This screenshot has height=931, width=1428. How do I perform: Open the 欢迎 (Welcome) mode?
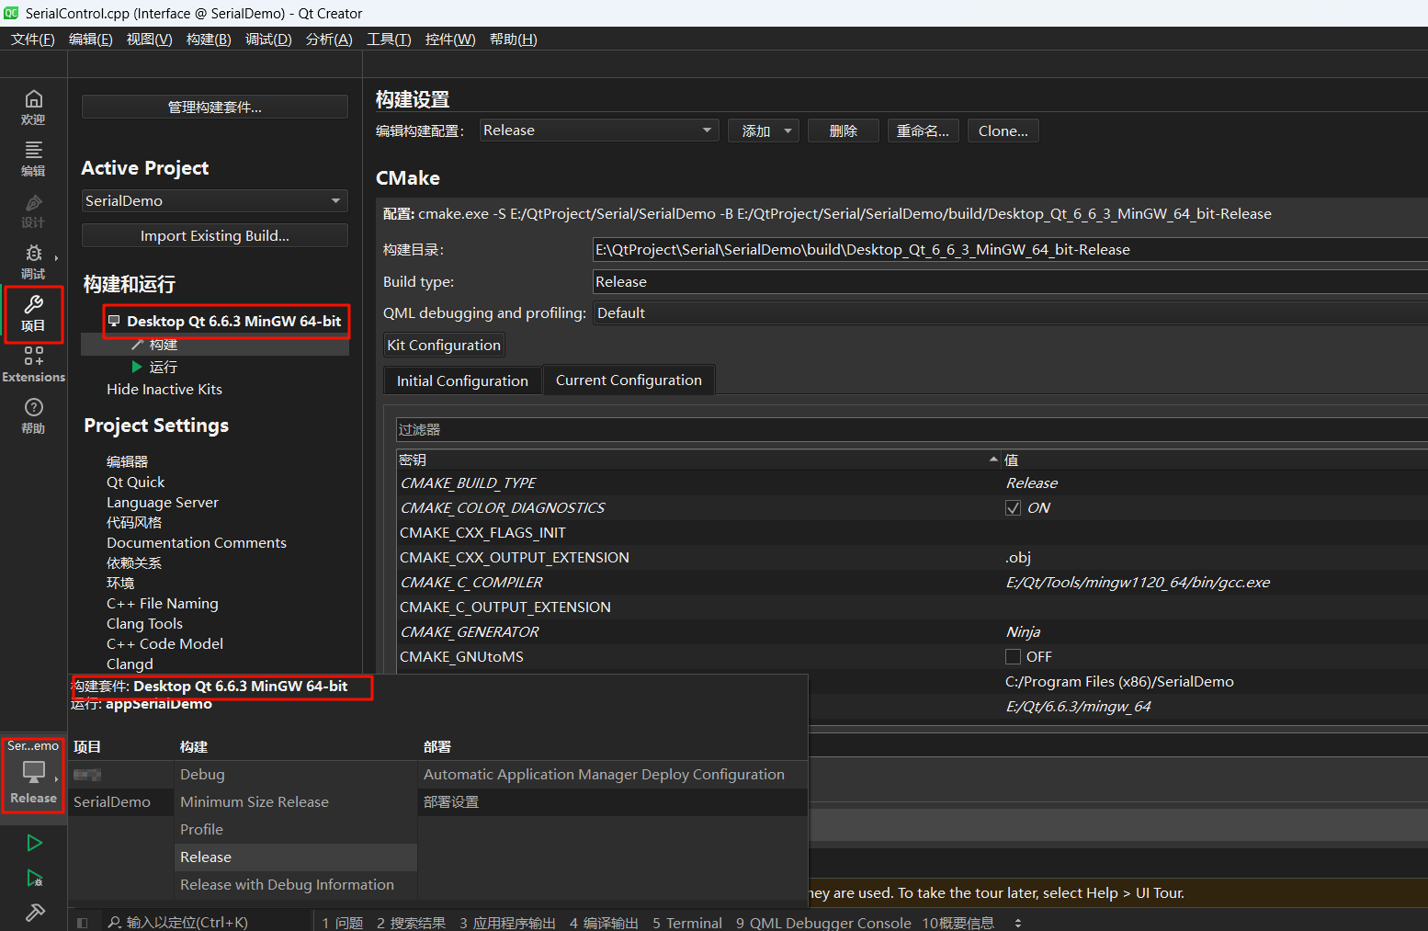33,108
